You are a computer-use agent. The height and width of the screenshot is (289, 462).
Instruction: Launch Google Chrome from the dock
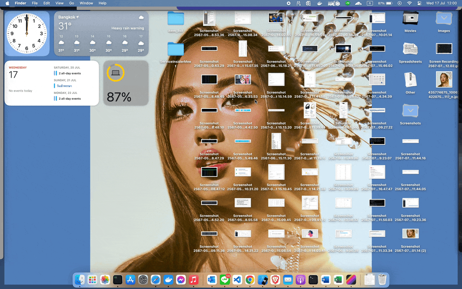point(250,279)
